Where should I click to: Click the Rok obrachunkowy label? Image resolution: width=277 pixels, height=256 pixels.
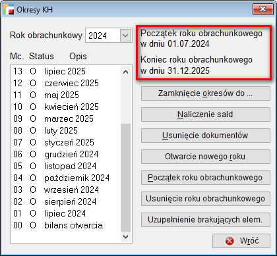46,36
